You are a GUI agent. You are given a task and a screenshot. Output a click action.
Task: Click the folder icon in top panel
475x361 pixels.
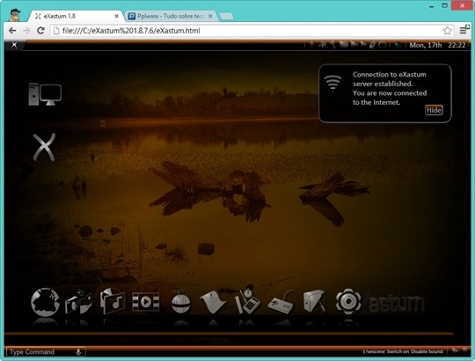[344, 45]
